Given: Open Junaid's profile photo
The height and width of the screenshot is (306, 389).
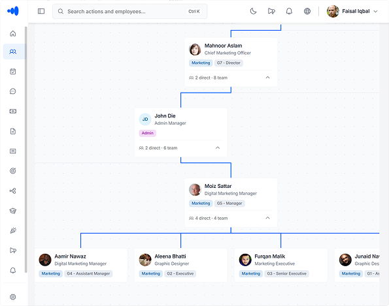Looking at the screenshot, I should tap(345, 260).
